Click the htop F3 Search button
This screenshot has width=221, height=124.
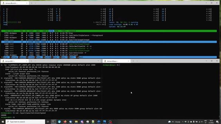coord(22,57)
